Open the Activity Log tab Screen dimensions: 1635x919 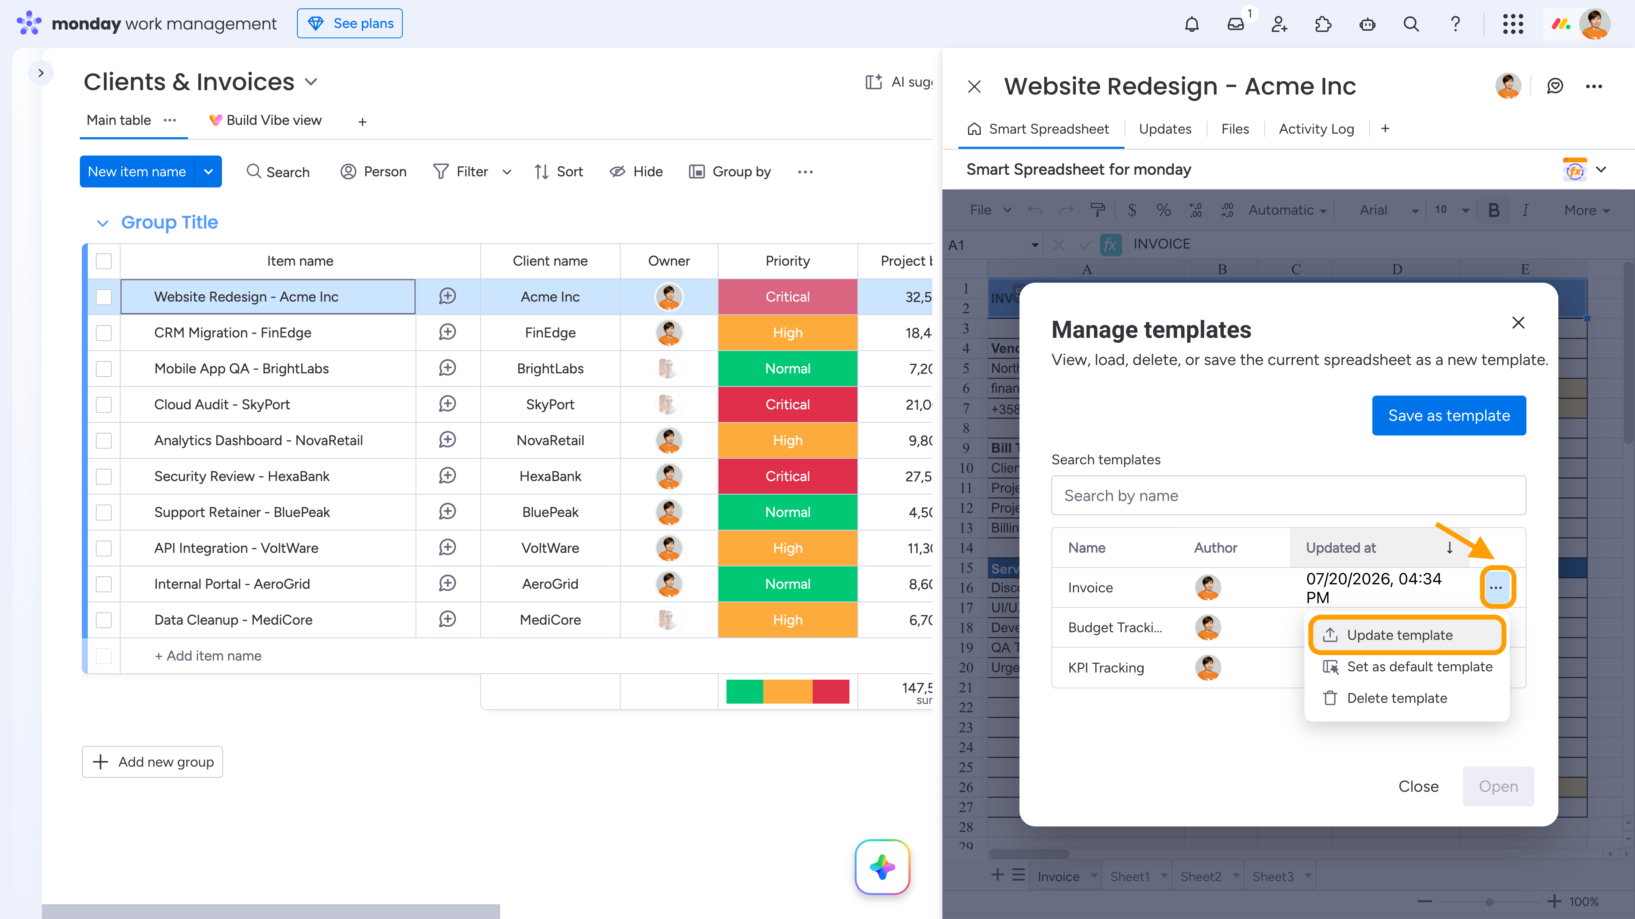click(1316, 129)
